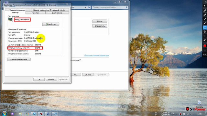Switch the EN language indicator

pyautogui.click(x=172, y=113)
